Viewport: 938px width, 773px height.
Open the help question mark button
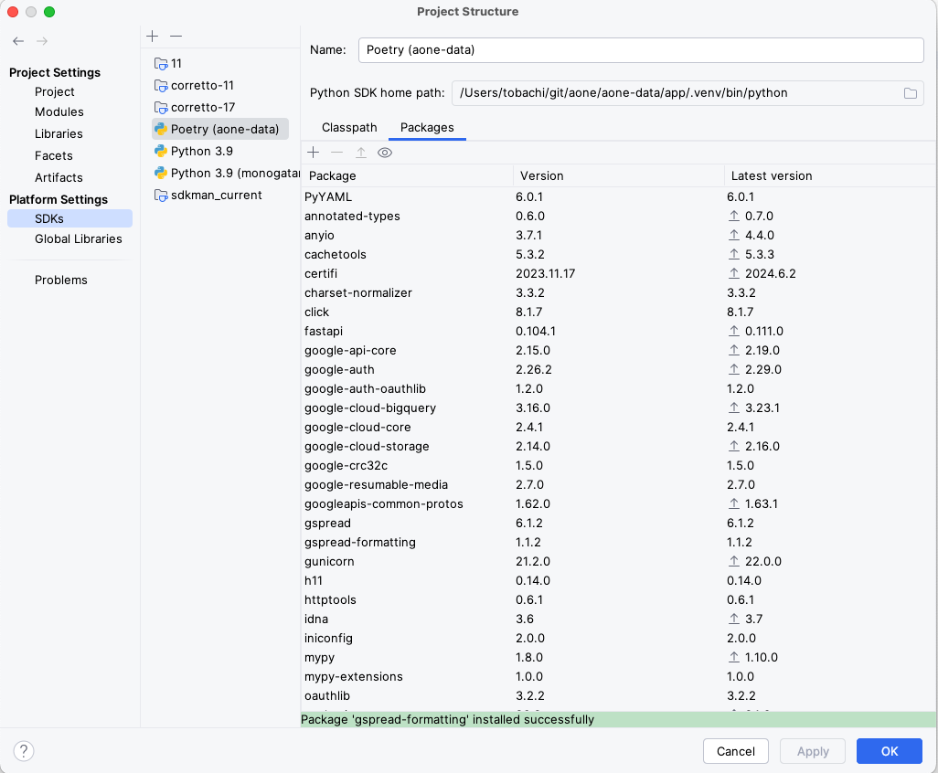click(x=25, y=751)
